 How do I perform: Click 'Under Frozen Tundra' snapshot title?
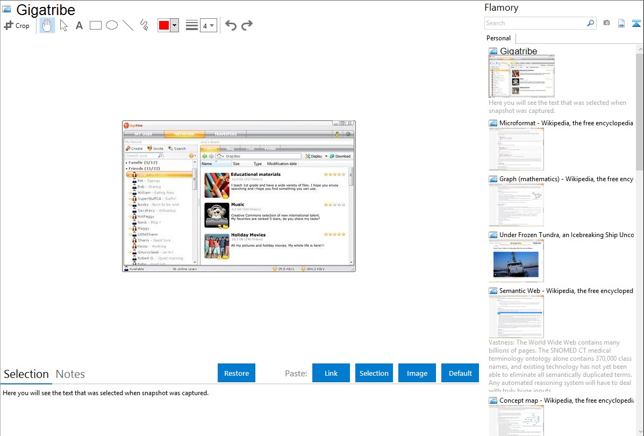click(x=567, y=234)
